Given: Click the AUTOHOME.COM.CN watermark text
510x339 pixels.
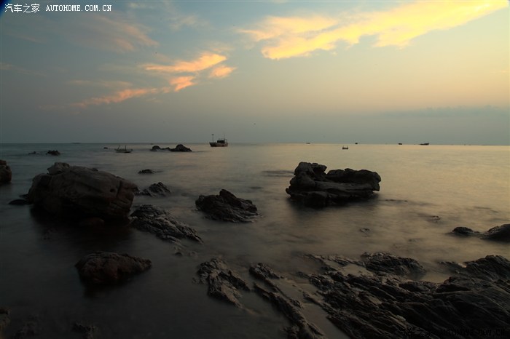Looking at the screenshot, I should (79, 8).
